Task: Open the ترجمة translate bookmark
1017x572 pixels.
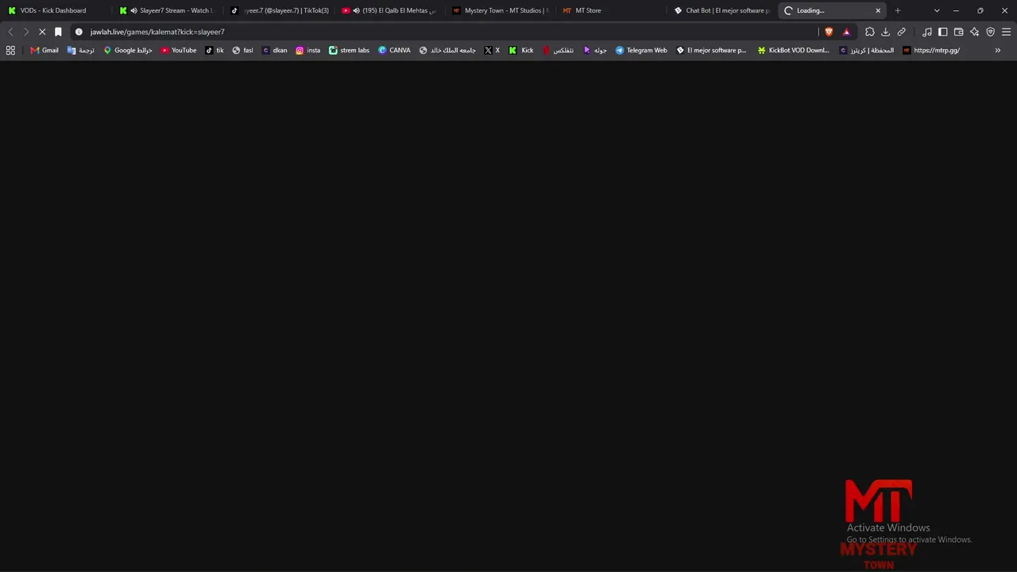Action: pyautogui.click(x=81, y=50)
